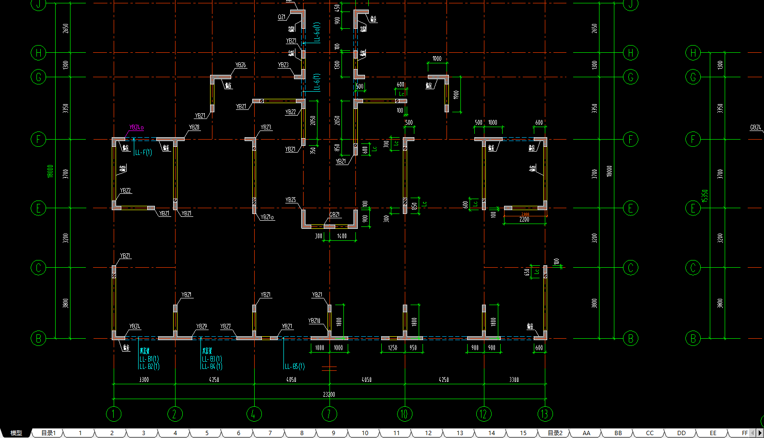
Task: Select the LL-F(1) beam label
Action: pos(143,153)
